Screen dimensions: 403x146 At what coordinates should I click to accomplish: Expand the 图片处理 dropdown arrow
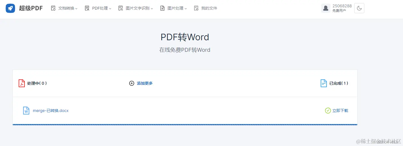tap(186, 9)
